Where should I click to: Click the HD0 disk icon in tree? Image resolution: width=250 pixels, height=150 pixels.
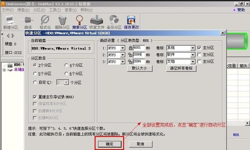click(10, 65)
